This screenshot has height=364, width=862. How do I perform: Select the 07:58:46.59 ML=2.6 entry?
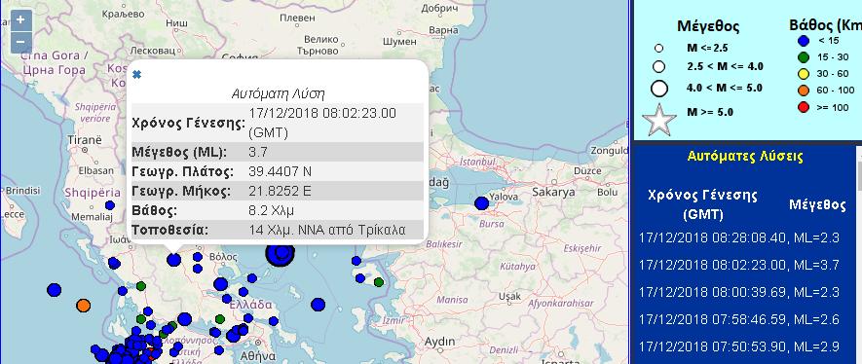coord(739,320)
